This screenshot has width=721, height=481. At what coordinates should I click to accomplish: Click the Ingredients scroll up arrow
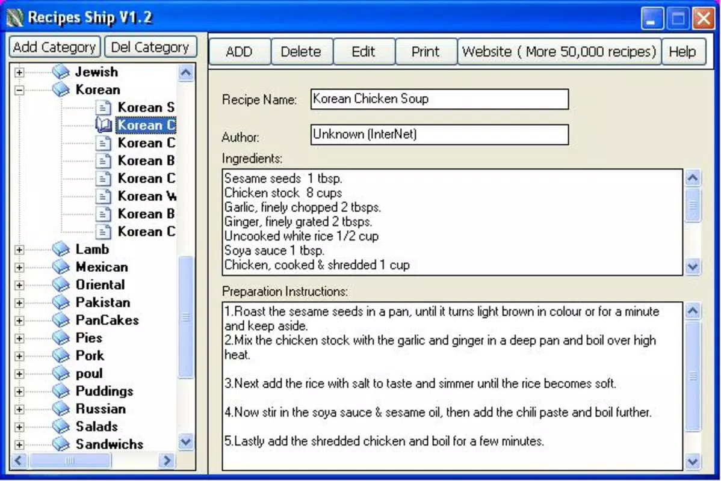693,178
